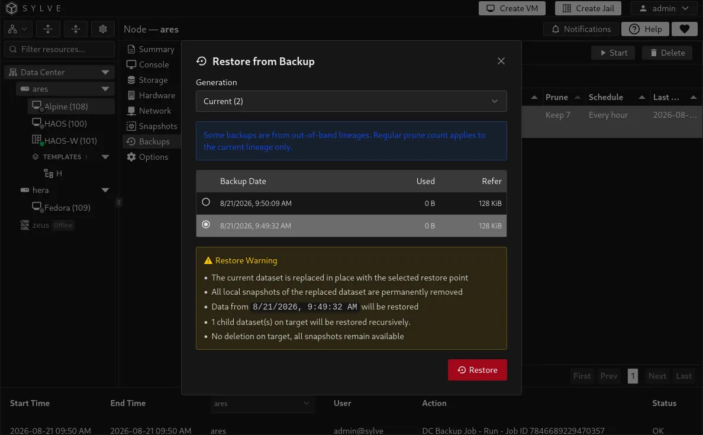The width and height of the screenshot is (703, 435).
Task: Click the Create Jail button
Action: [x=588, y=8]
